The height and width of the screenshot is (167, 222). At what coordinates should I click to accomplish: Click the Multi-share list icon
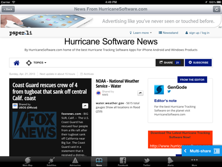point(216,151)
